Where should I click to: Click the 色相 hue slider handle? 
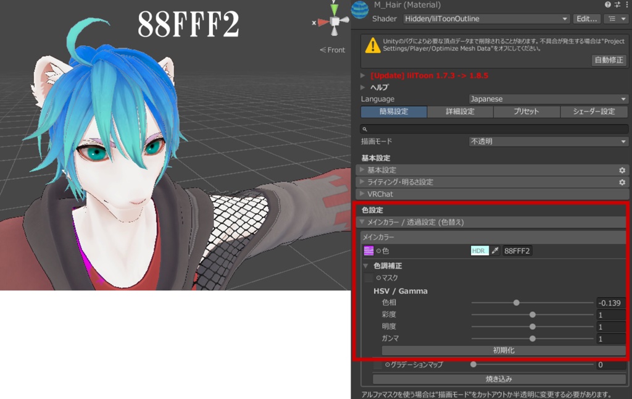tap(517, 303)
